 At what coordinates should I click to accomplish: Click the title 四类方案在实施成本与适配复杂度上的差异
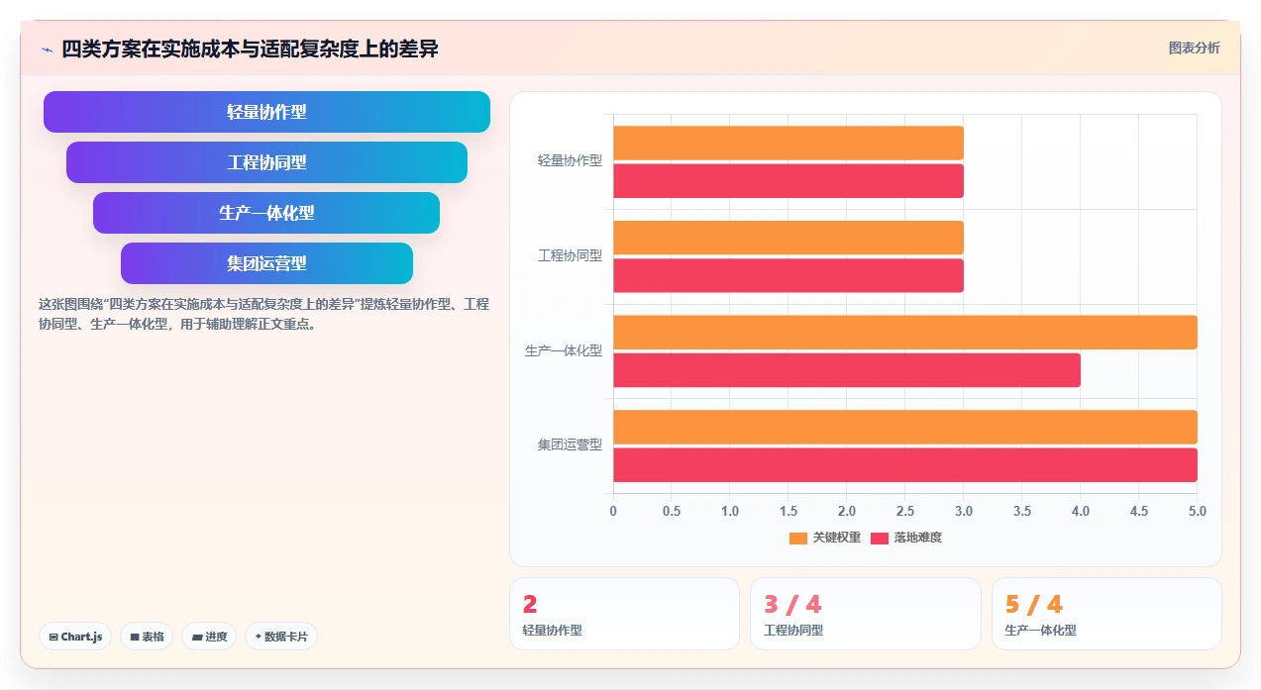tap(250, 49)
